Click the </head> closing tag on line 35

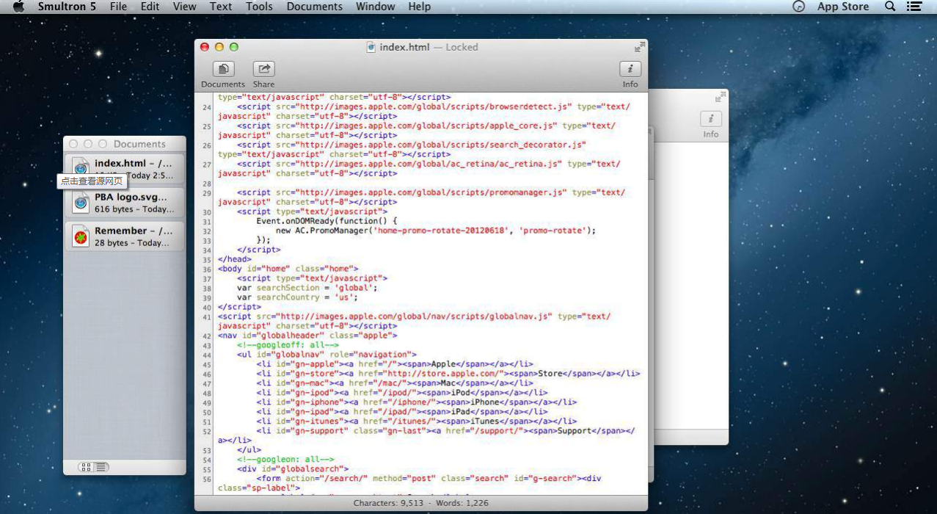tap(235, 259)
